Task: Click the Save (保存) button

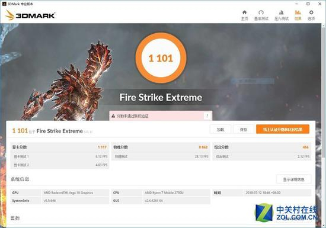Action: [244, 129]
